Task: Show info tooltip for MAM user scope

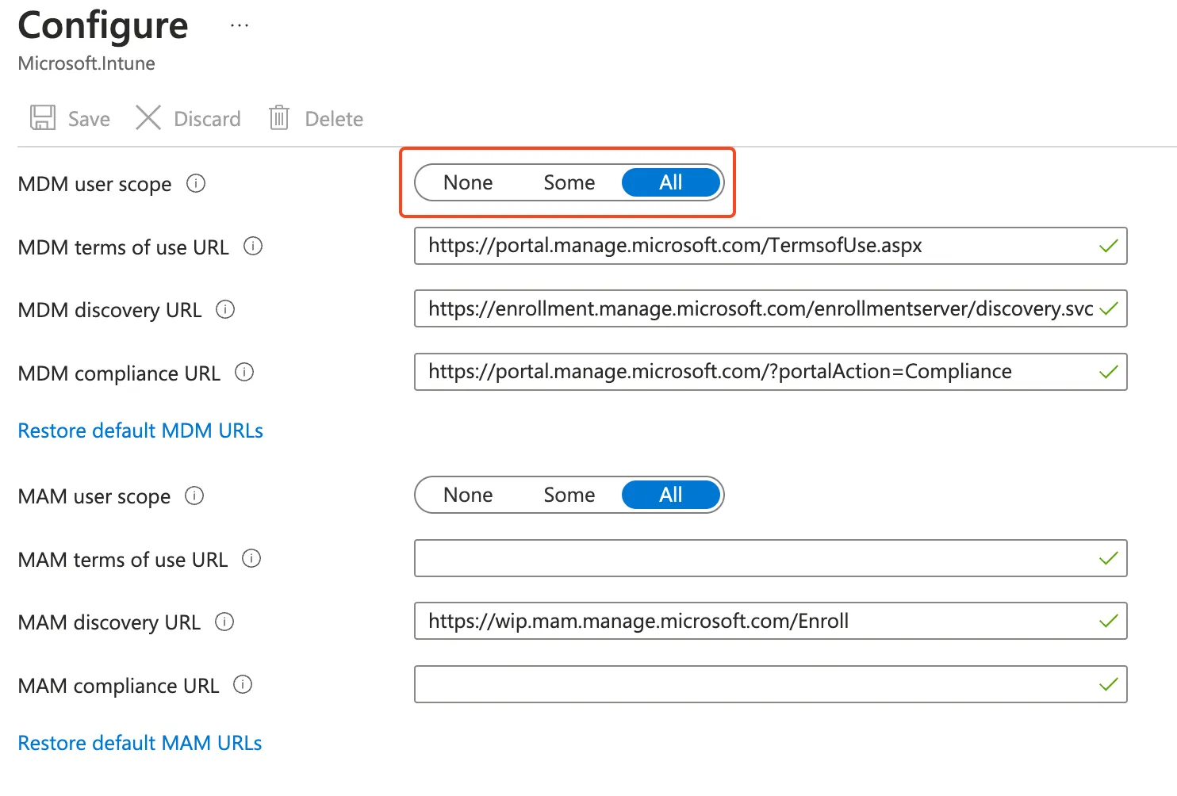Action: pyautogui.click(x=194, y=496)
